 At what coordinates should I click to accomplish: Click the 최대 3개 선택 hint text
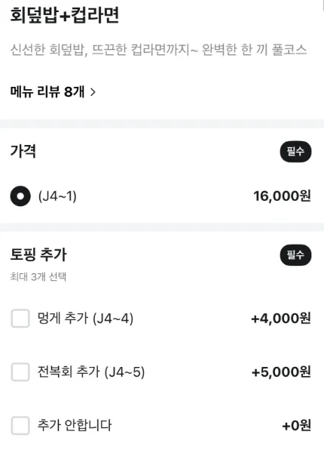38,277
